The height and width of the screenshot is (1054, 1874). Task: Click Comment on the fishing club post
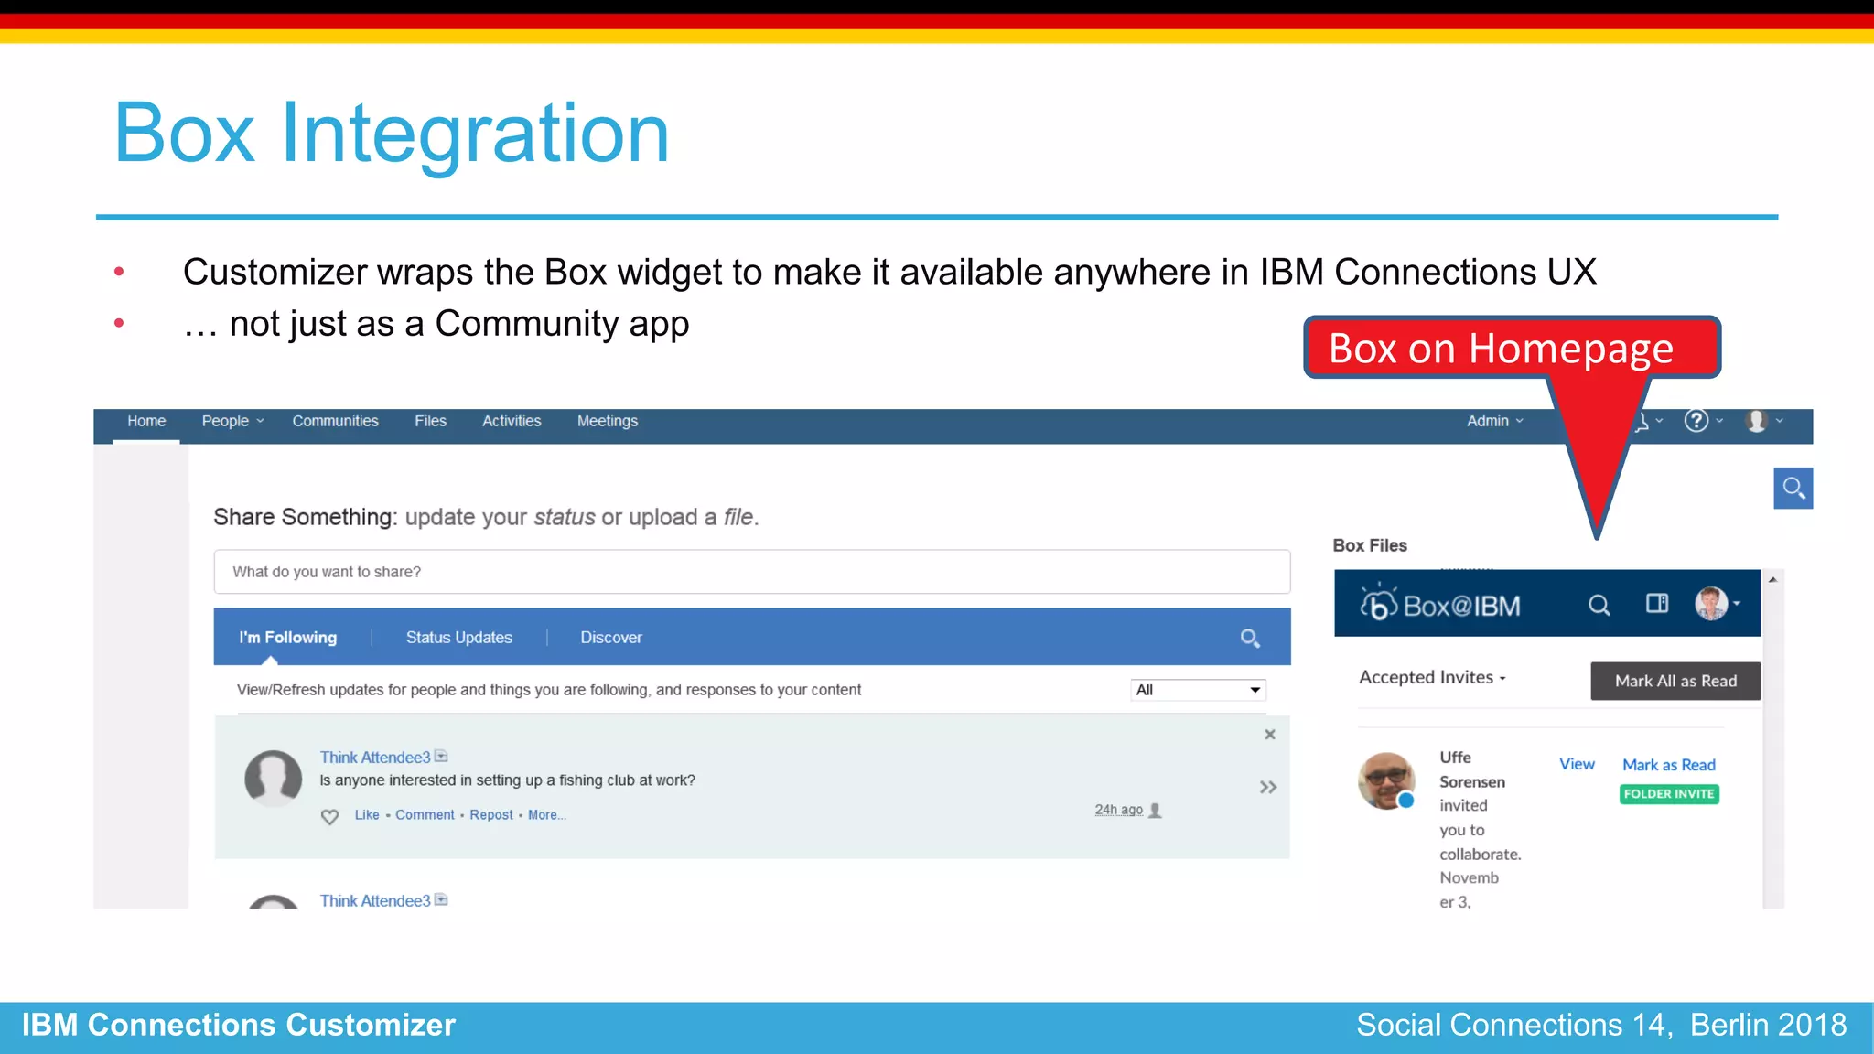425,815
